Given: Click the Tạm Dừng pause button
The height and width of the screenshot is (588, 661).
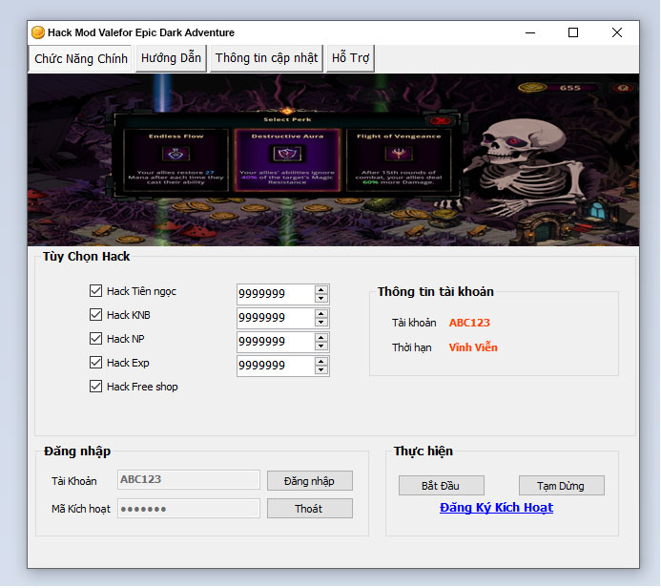Looking at the screenshot, I should 561,486.
